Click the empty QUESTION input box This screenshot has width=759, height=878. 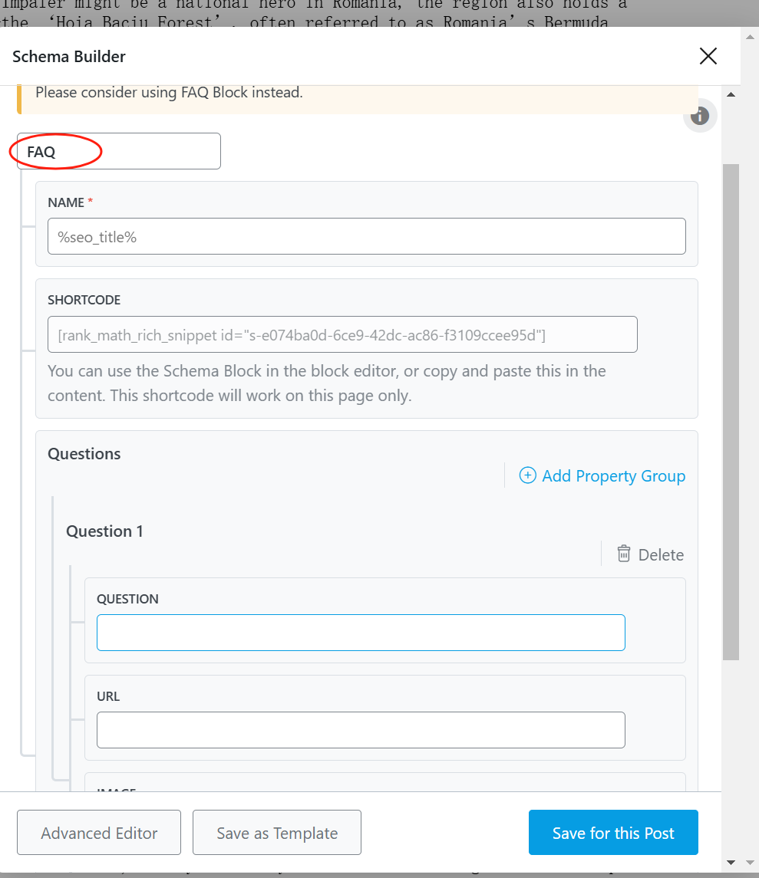pyautogui.click(x=361, y=632)
